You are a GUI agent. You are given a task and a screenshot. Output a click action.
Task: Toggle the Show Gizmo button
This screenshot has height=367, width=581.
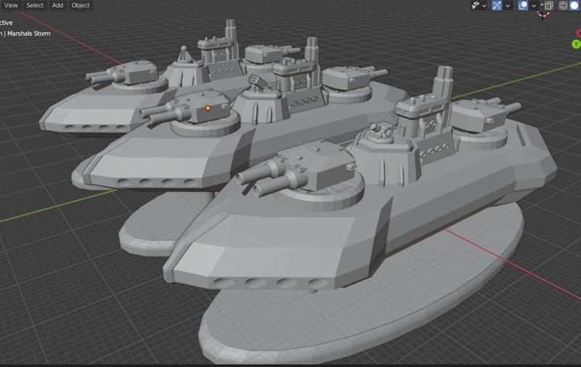[x=497, y=5]
